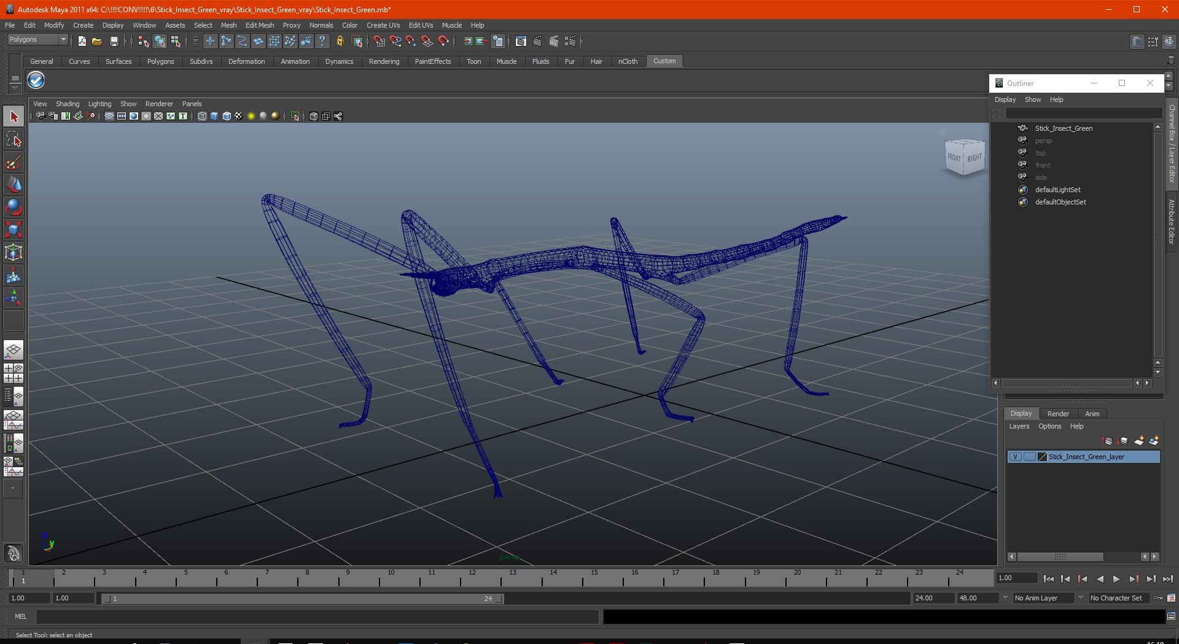Open the render settings icon

pos(570,41)
